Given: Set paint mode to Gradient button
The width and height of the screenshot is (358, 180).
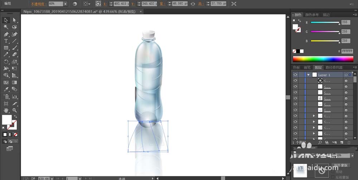Looking at the screenshot, I should point(10,134).
